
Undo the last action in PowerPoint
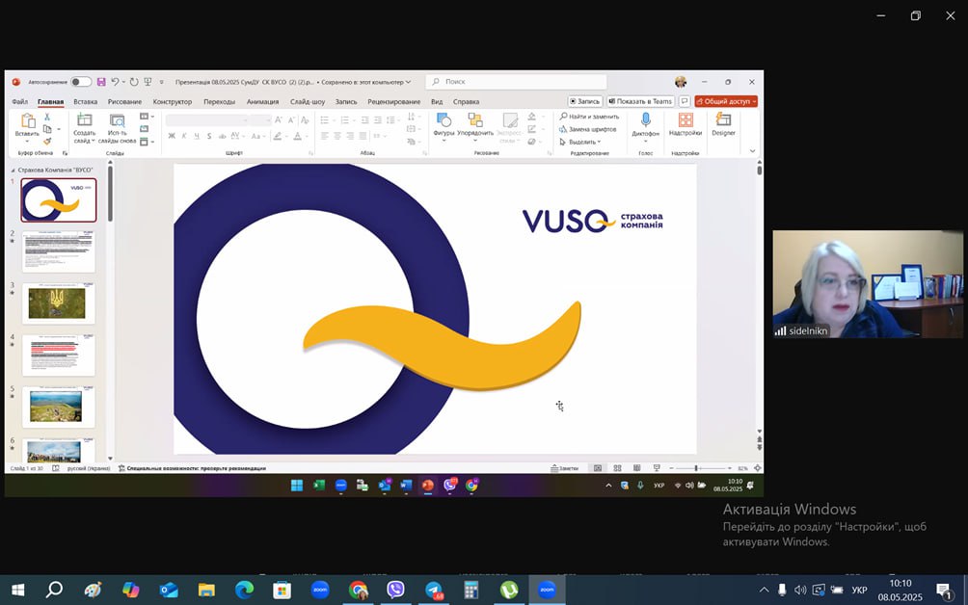pos(114,82)
